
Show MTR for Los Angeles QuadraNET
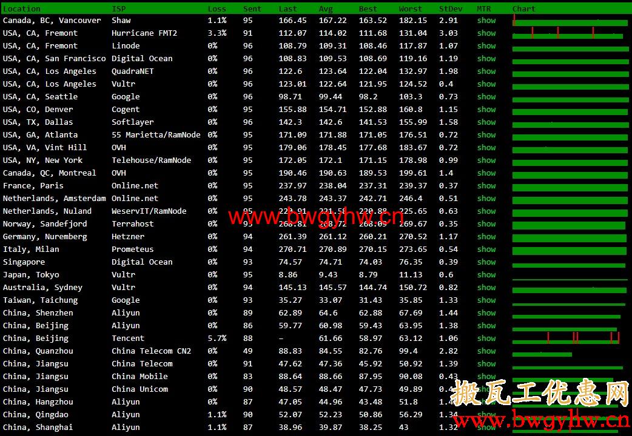(486, 71)
